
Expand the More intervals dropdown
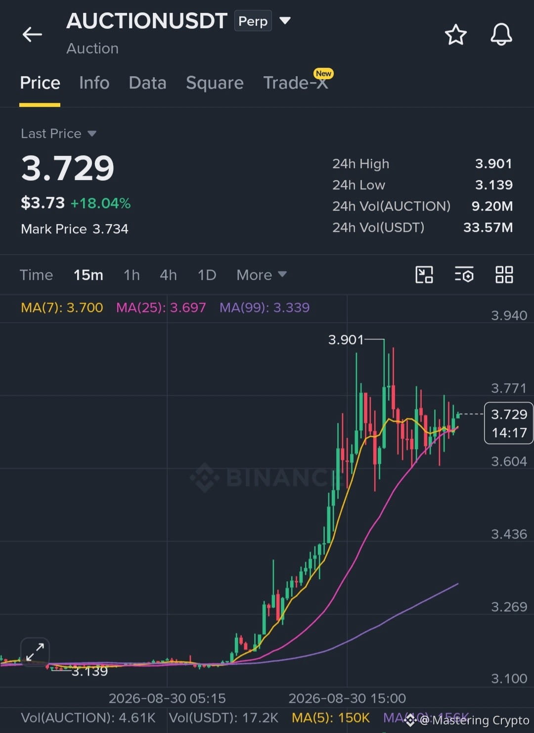pyautogui.click(x=261, y=275)
